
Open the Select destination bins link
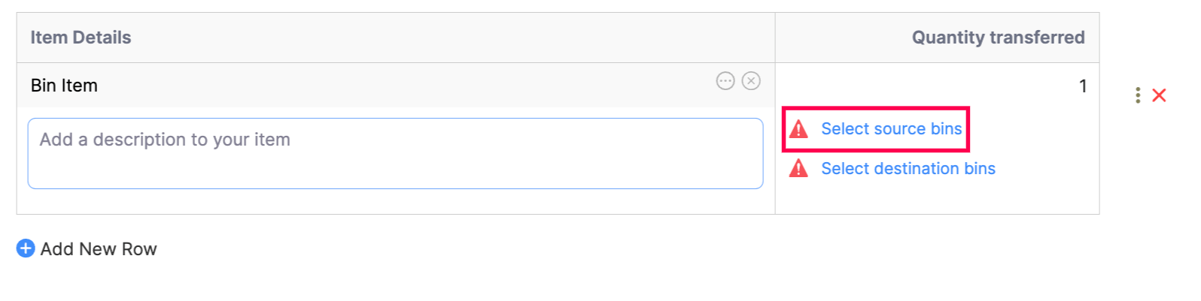[908, 169]
